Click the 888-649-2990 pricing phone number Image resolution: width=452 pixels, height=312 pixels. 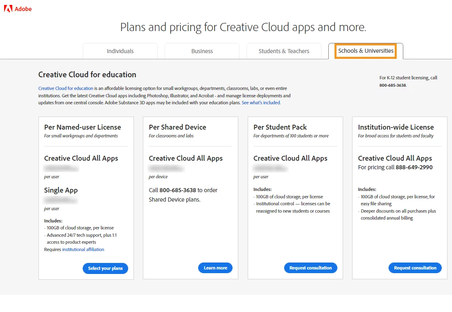pyautogui.click(x=414, y=167)
